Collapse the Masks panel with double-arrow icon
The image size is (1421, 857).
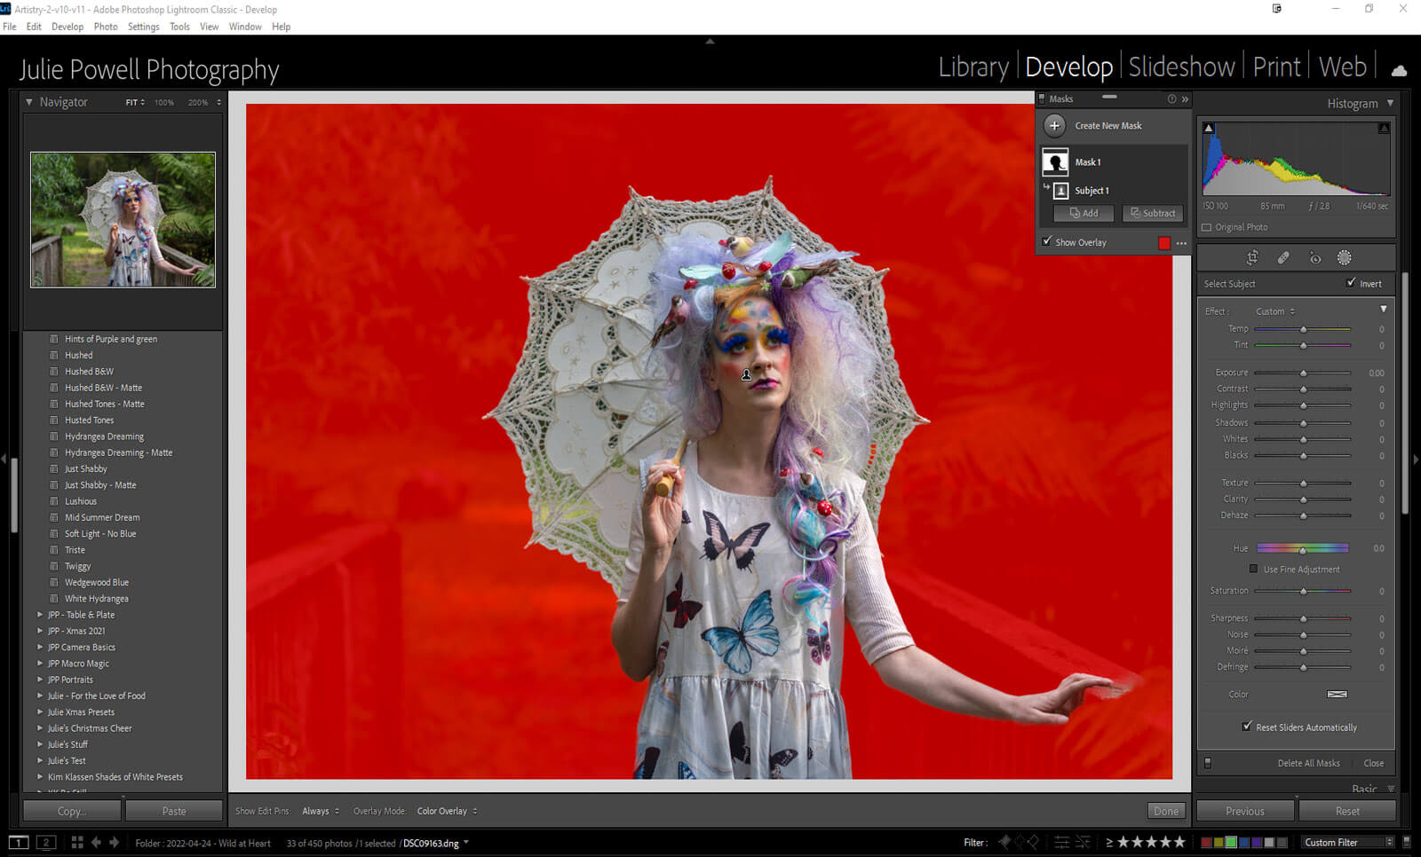coord(1185,99)
